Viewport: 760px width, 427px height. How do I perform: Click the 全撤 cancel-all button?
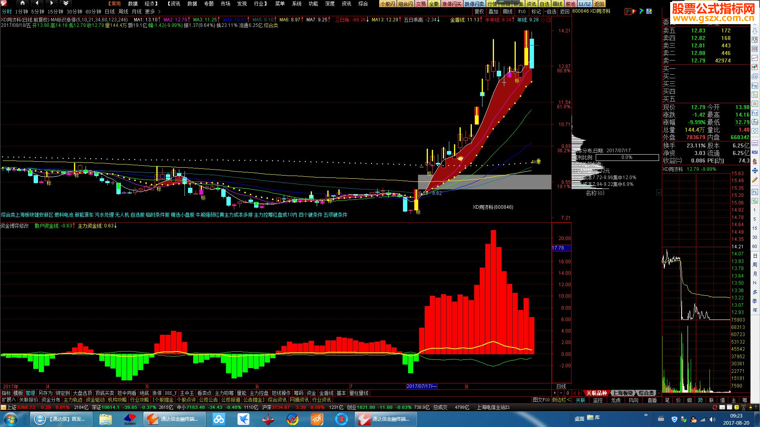coord(434,4)
